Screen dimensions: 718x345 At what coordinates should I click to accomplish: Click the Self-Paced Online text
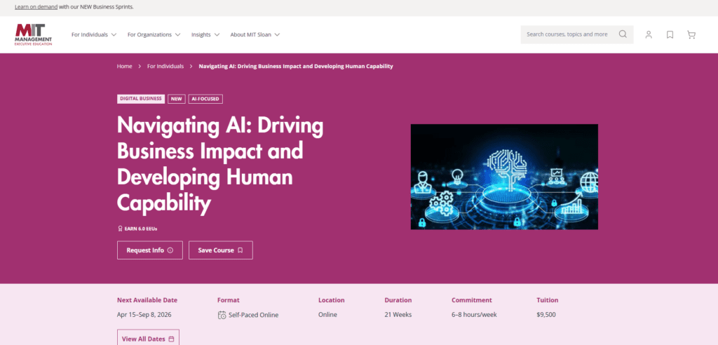(254, 315)
